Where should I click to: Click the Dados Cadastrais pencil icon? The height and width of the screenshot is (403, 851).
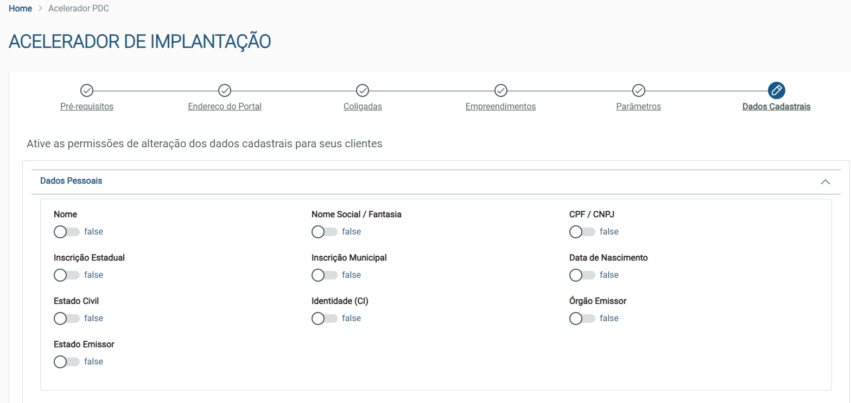[x=777, y=90]
